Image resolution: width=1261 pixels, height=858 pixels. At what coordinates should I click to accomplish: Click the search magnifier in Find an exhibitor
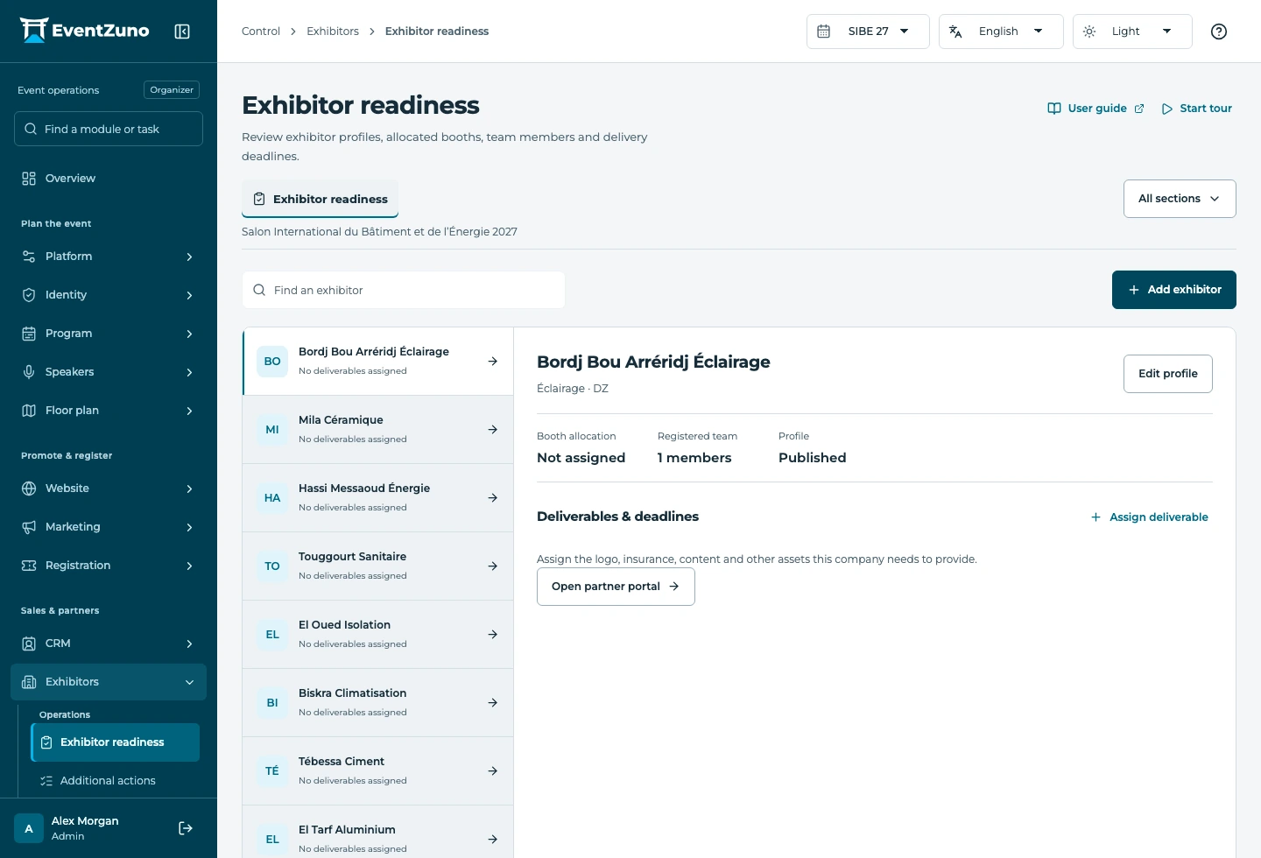coord(259,290)
